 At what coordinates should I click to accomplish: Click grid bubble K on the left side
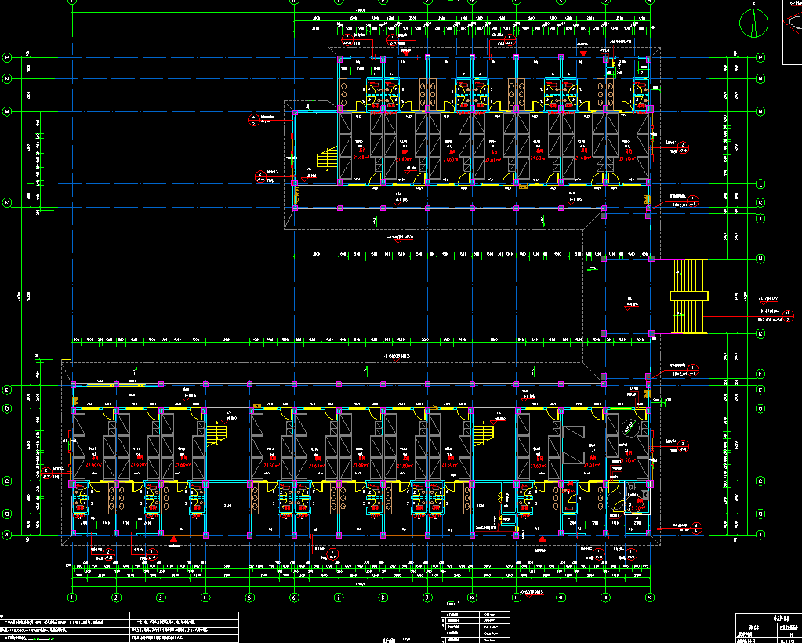8,202
